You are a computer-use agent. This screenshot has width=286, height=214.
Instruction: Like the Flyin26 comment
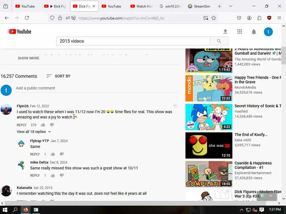(x=43, y=125)
